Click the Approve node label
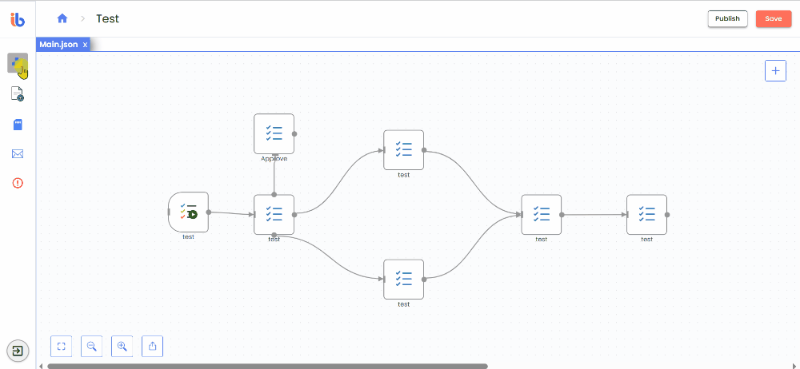 pos(274,158)
